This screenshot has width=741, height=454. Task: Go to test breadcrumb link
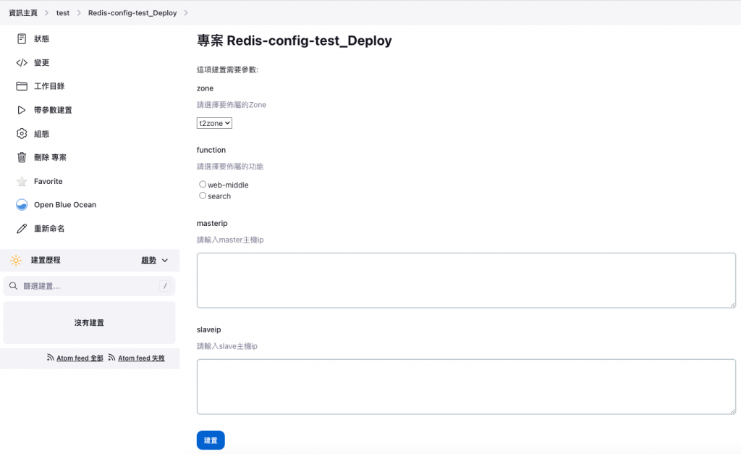pyautogui.click(x=63, y=13)
